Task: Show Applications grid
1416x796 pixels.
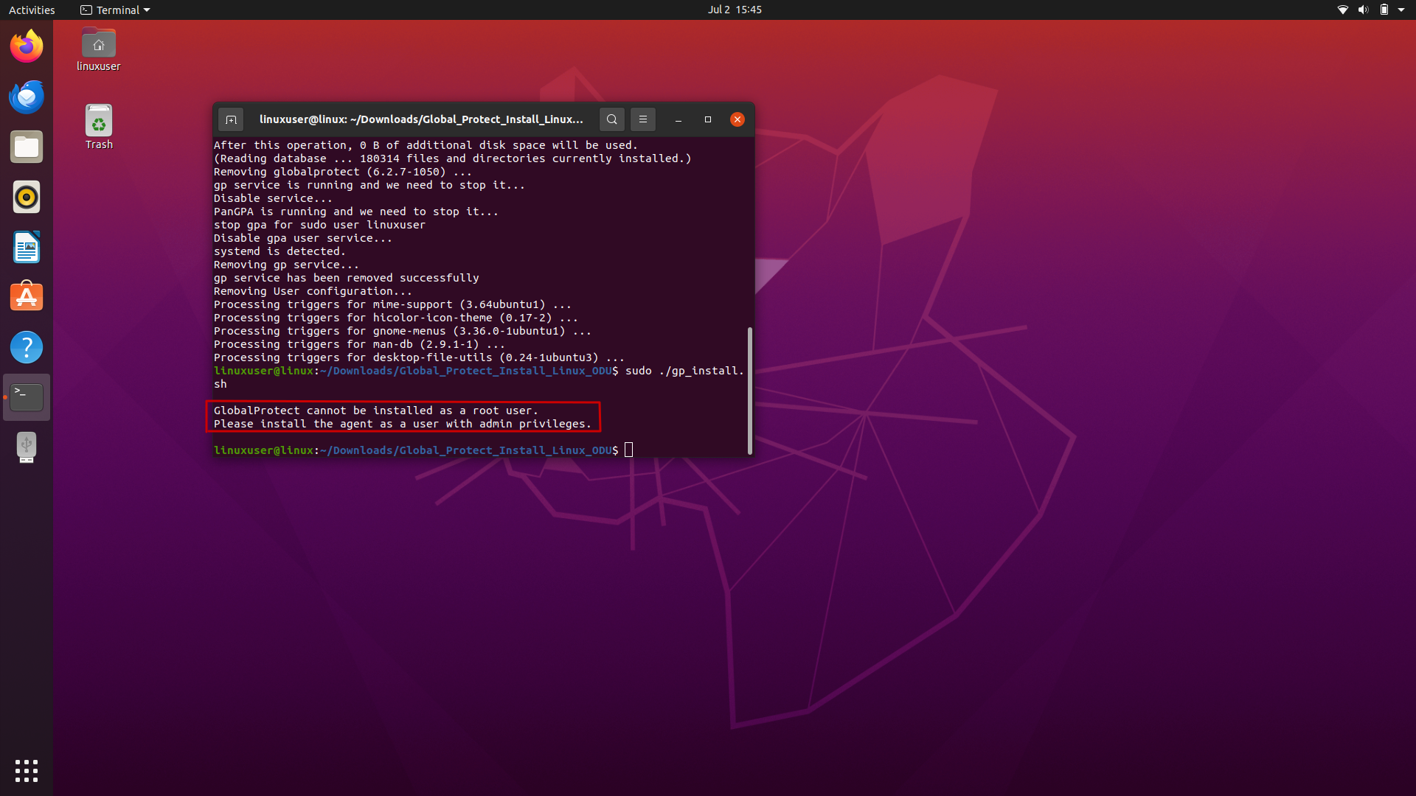Action: tap(27, 771)
